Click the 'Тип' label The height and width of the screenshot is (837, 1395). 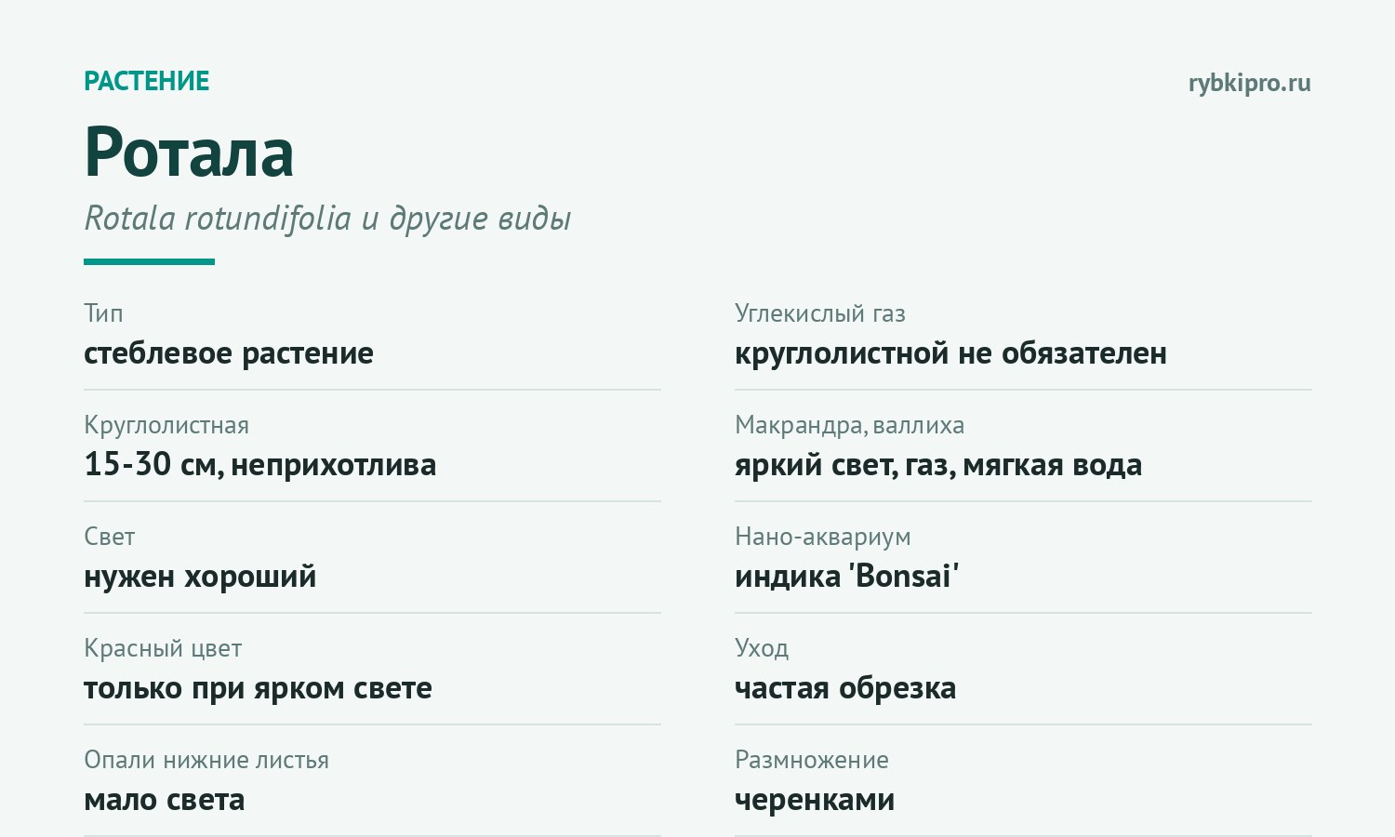pyautogui.click(x=103, y=313)
